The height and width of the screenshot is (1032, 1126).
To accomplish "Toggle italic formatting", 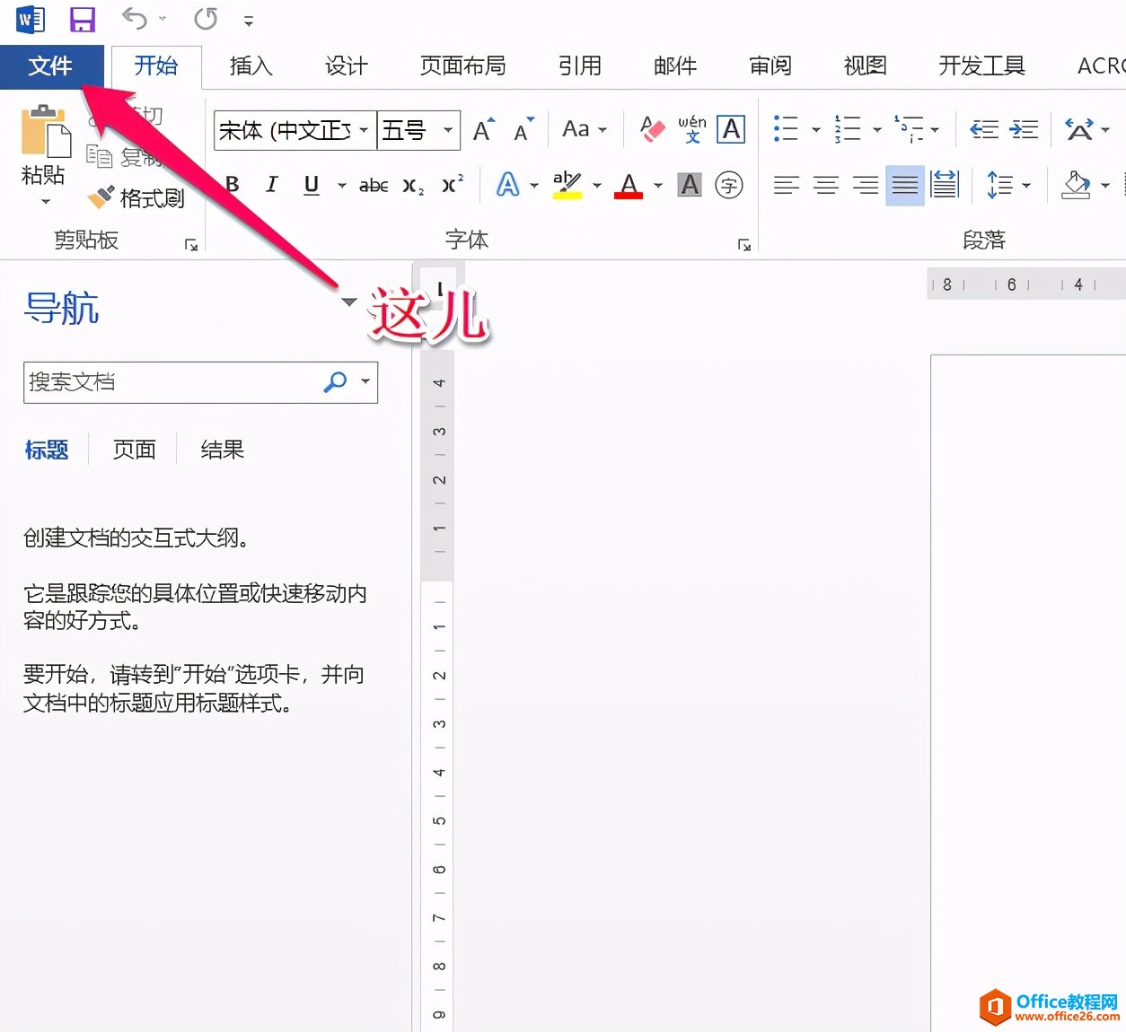I will 270,185.
